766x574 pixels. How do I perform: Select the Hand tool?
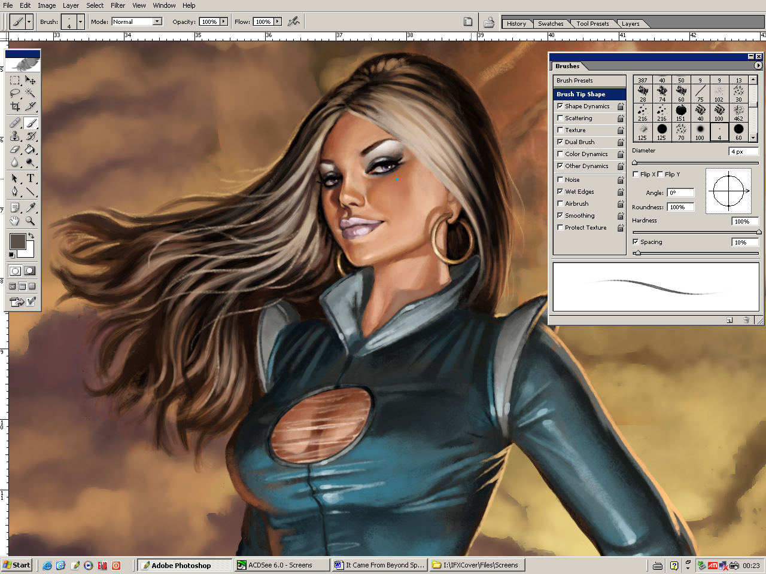(15, 221)
